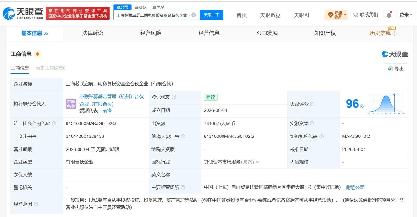417x217 pixels.
Task: Open the 历史信息 VIP tab
Action: click(380, 33)
